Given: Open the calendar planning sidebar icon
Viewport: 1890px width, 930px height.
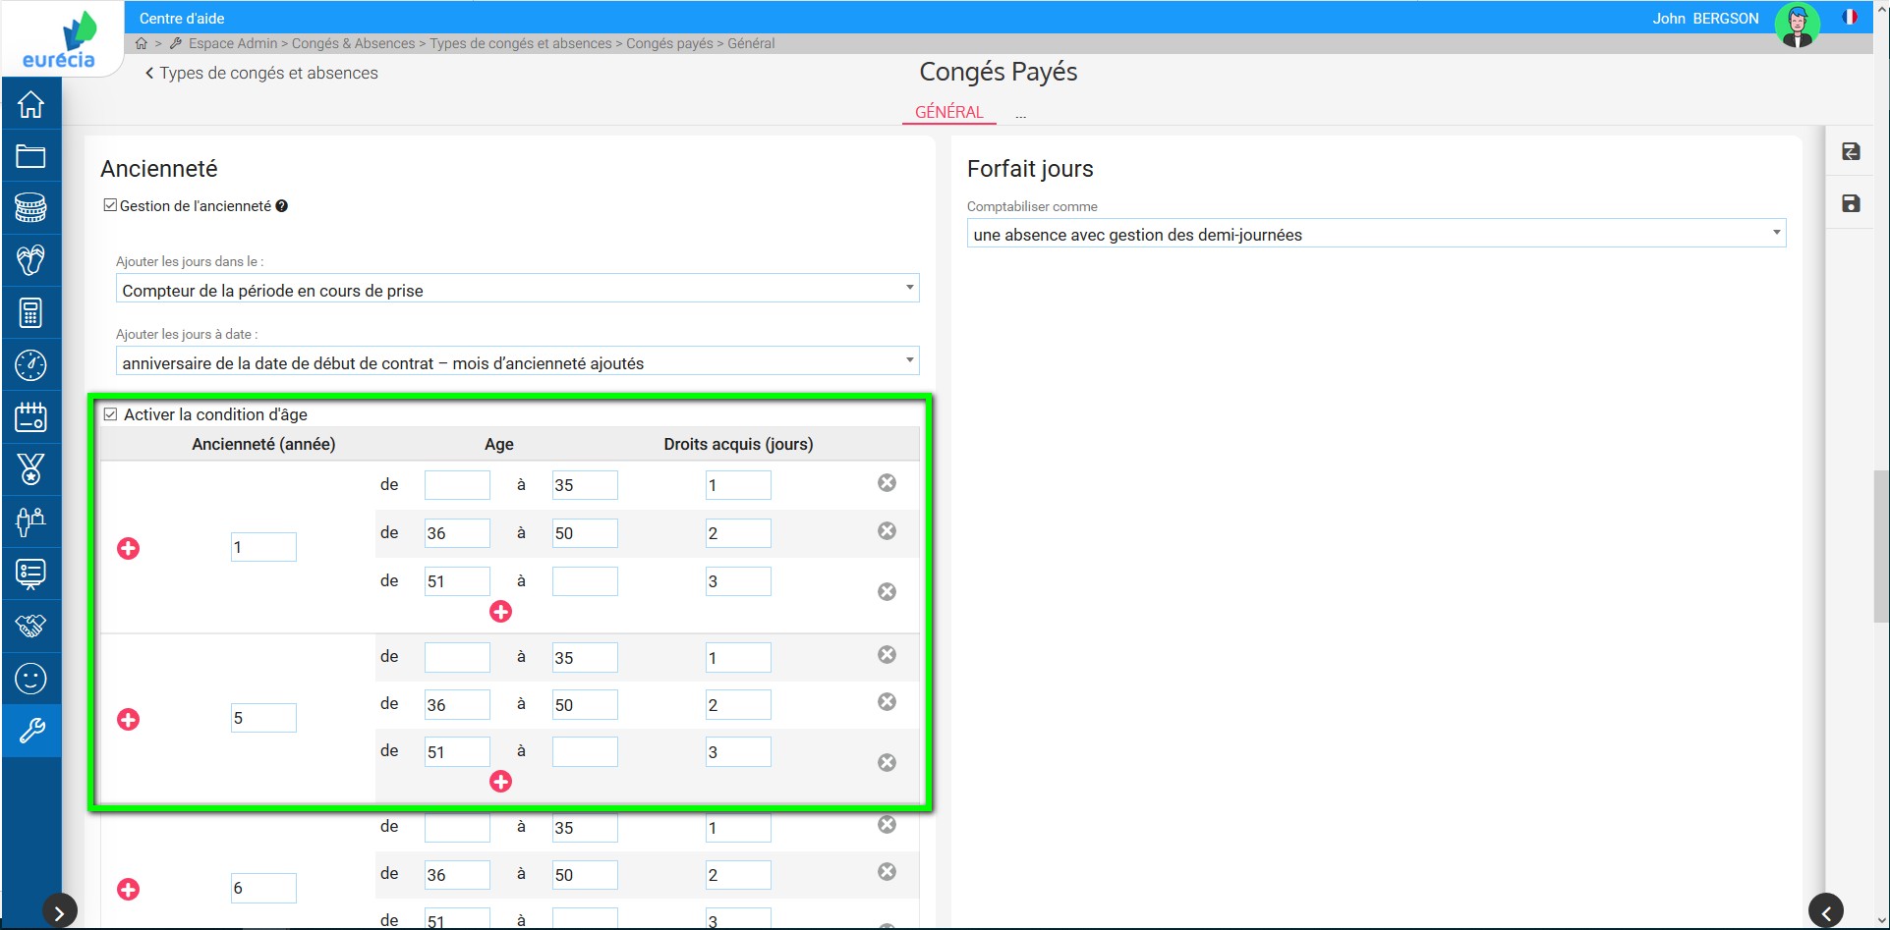Looking at the screenshot, I should (30, 417).
